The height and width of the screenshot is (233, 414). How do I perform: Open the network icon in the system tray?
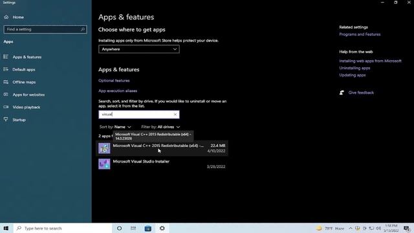point(371,228)
